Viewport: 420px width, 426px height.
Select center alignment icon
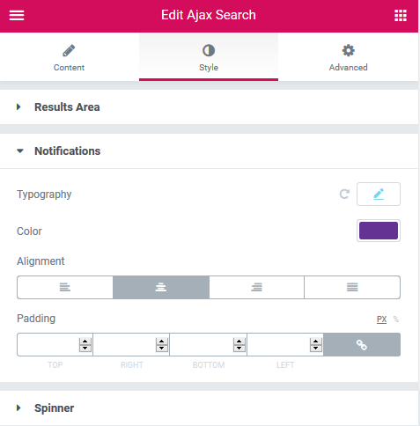pyautogui.click(x=161, y=287)
